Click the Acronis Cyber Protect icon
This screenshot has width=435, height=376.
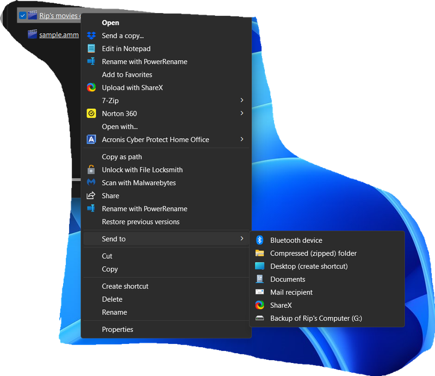pos(91,139)
